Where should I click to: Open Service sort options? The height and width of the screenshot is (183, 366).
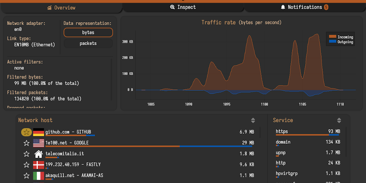tap(339, 120)
